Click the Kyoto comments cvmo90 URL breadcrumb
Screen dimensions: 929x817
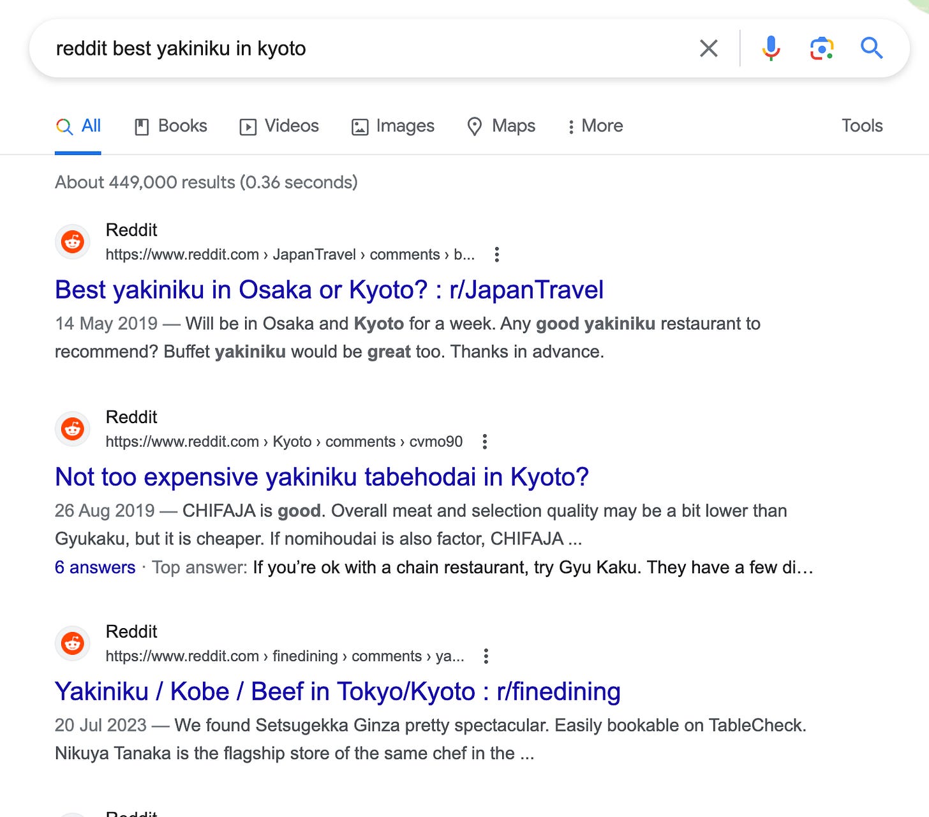click(284, 442)
